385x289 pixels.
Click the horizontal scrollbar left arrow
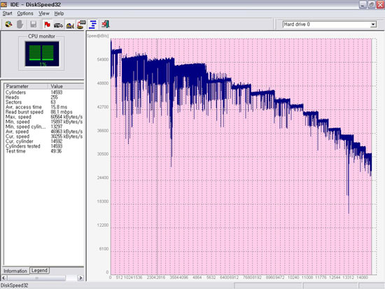point(4,278)
